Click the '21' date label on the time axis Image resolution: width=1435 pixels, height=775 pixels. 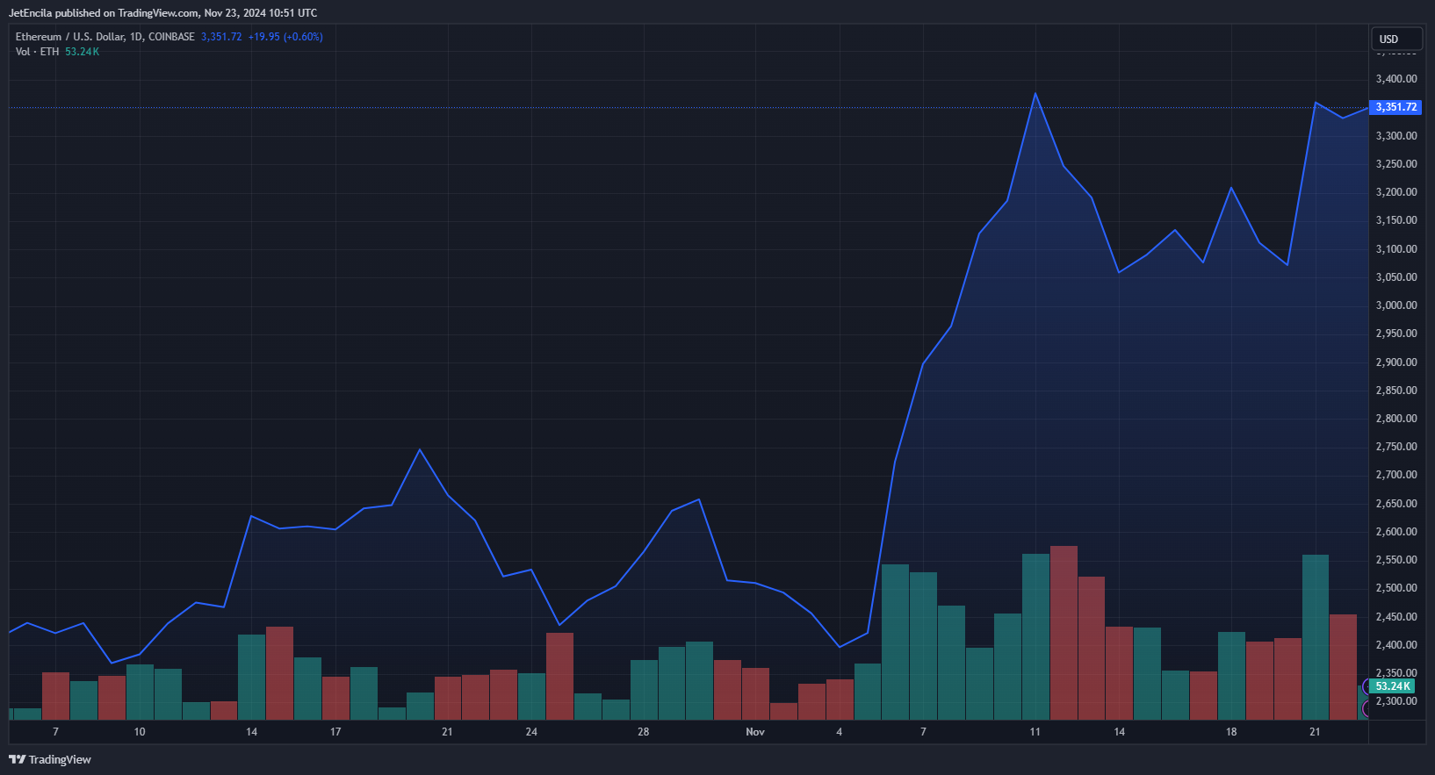(x=1315, y=732)
